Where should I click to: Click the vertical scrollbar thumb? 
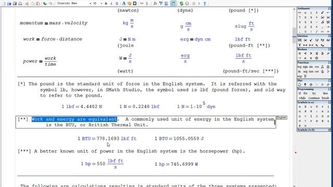(294, 35)
